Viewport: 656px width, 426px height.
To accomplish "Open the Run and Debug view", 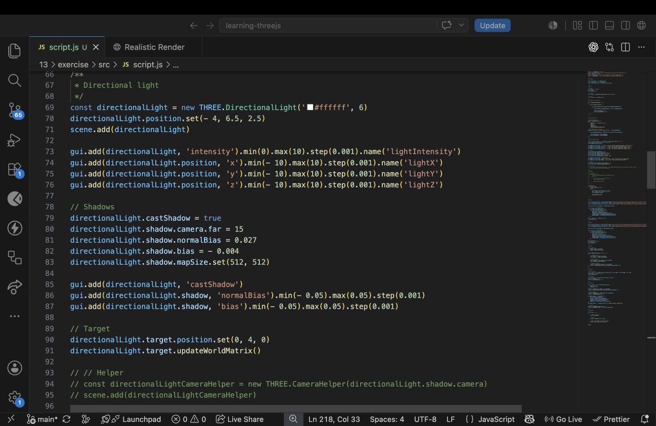I will click(15, 140).
